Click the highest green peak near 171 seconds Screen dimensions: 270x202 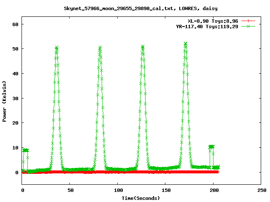pyautogui.click(x=185, y=44)
